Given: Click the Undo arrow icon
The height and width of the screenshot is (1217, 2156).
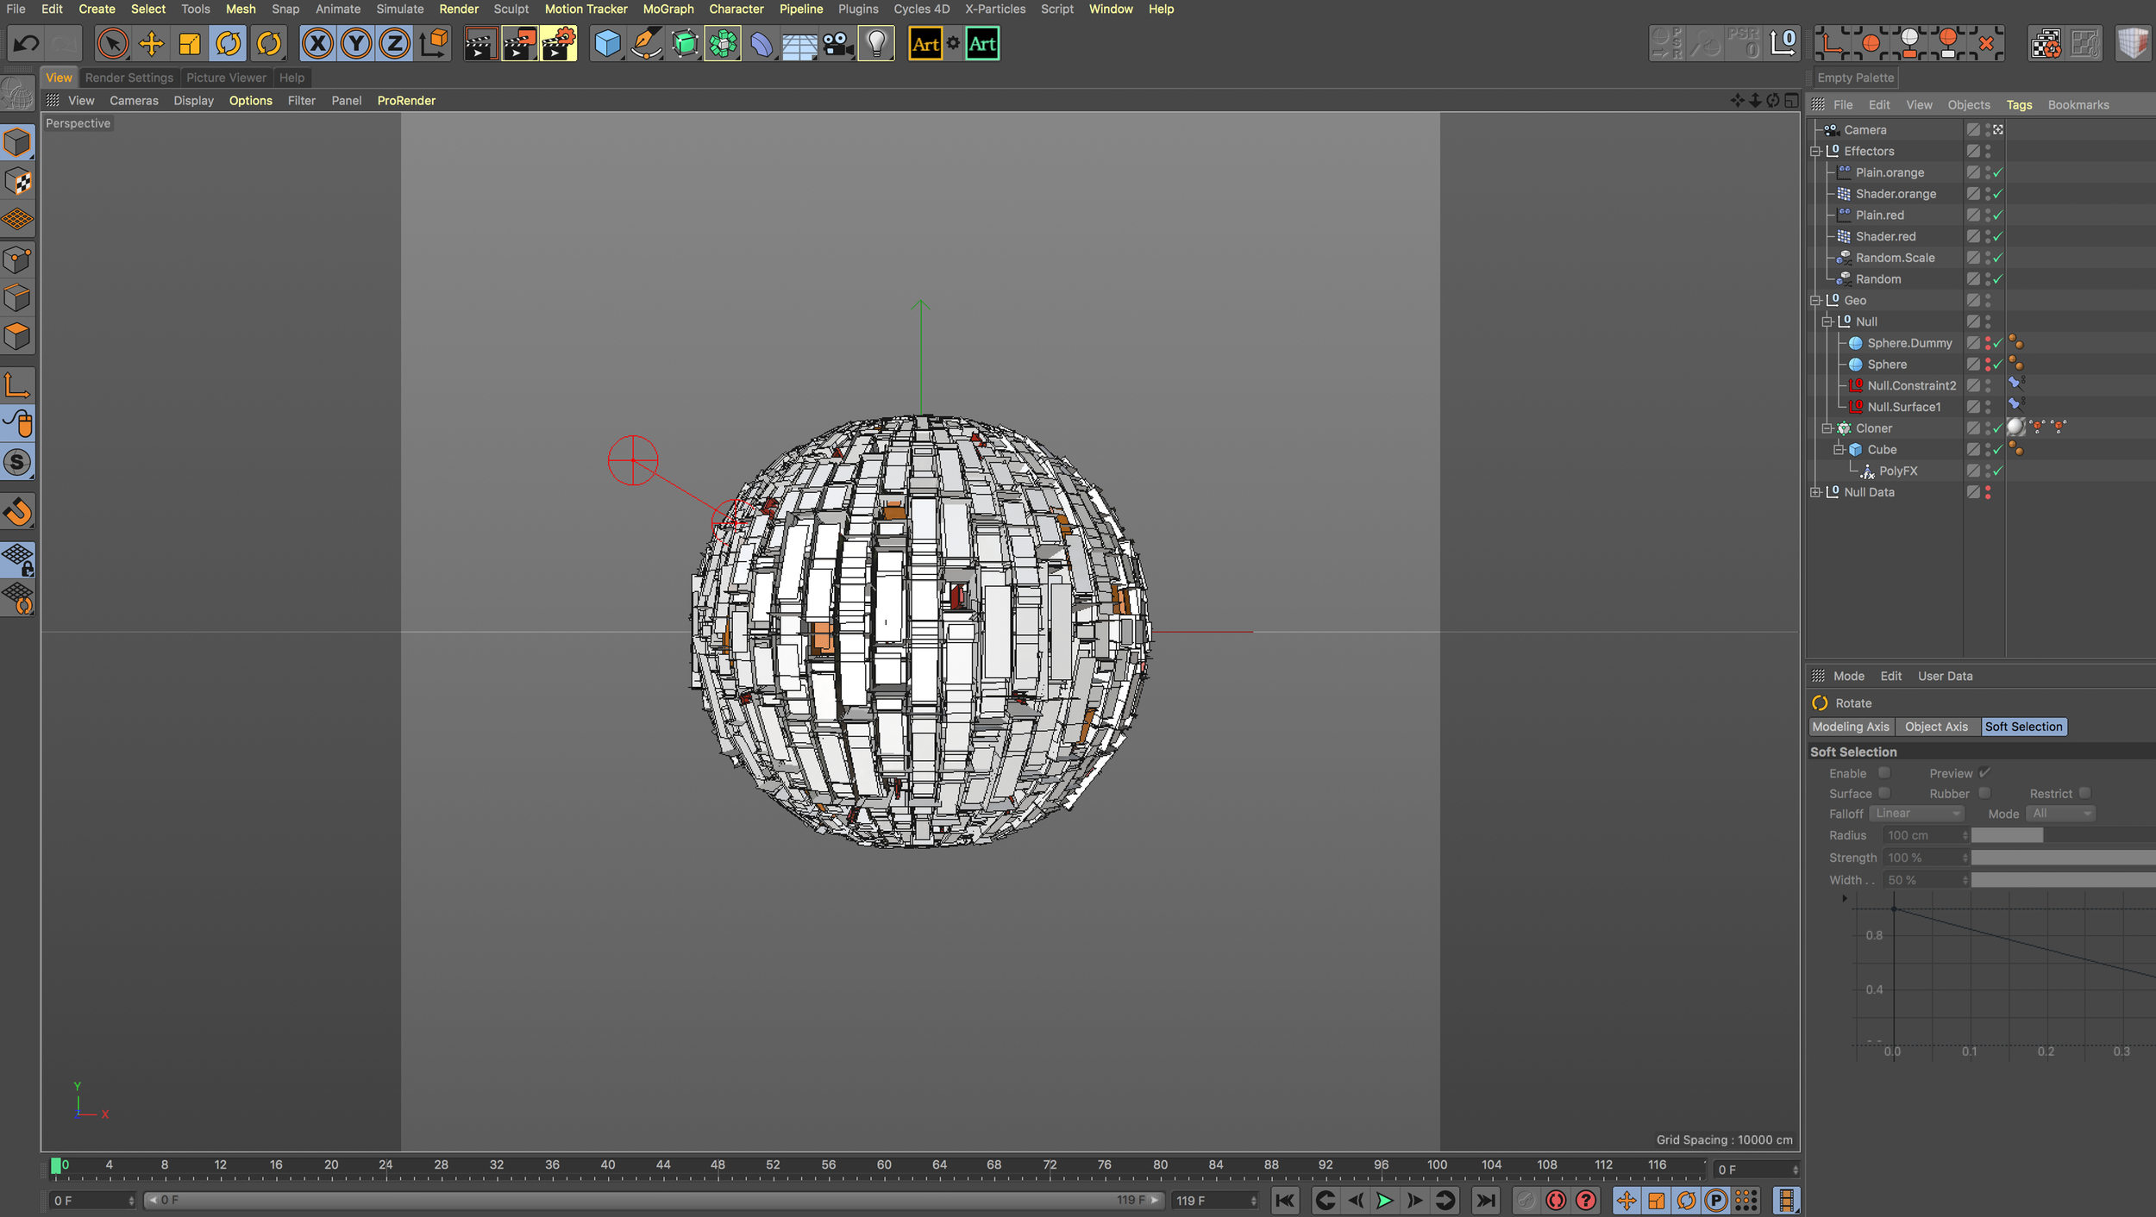Looking at the screenshot, I should (27, 44).
